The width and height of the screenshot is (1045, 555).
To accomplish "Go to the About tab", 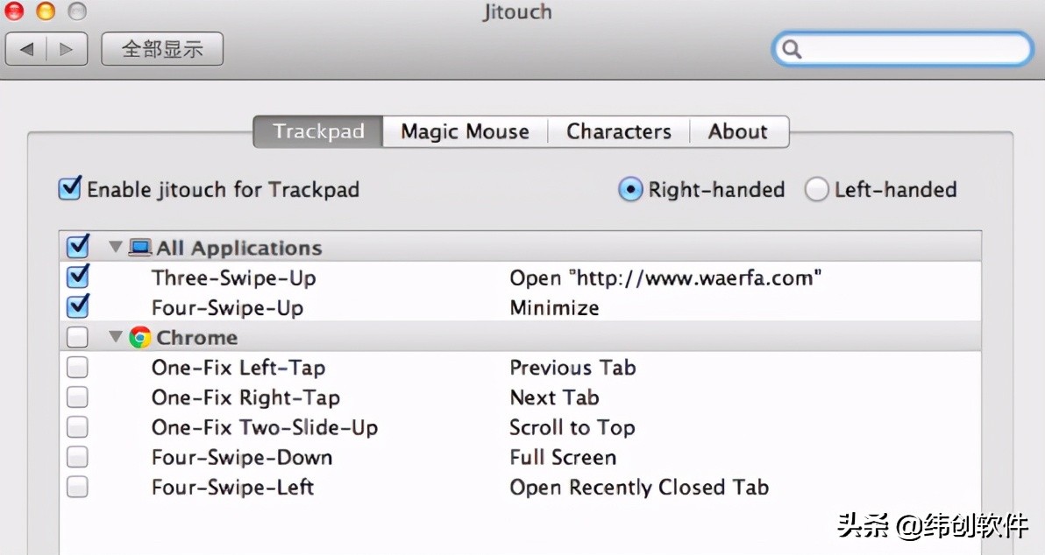I will click(737, 132).
